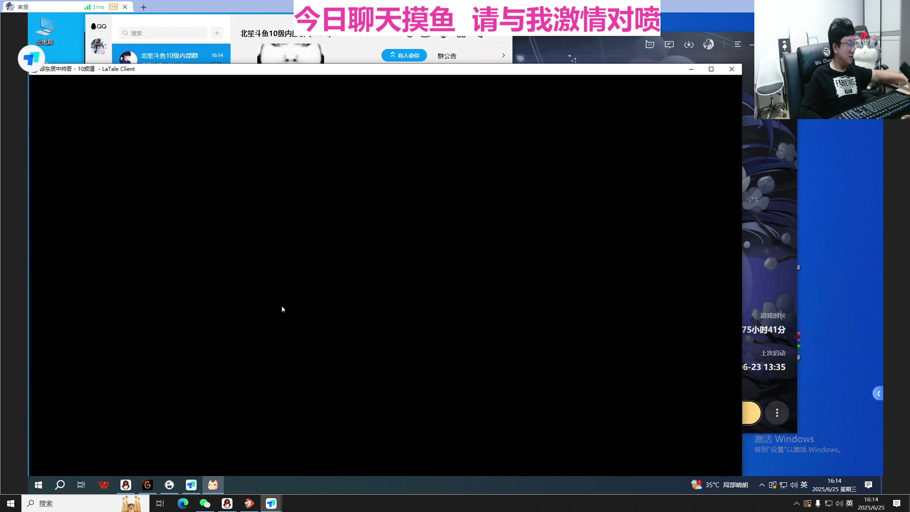Click the local microphone tray icon
This screenshot has height=512, width=910.
pos(818,503)
